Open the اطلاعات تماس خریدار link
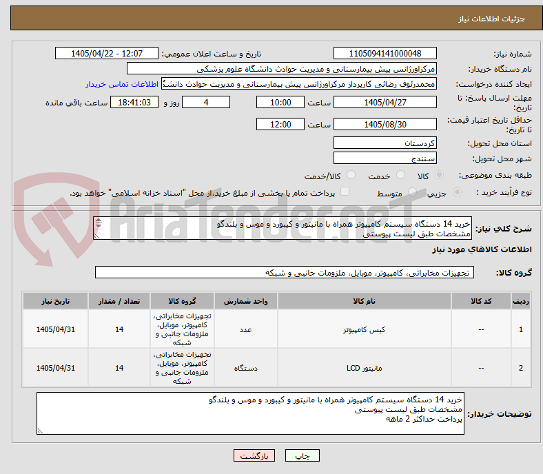This screenshot has width=543, height=474. [x=122, y=84]
